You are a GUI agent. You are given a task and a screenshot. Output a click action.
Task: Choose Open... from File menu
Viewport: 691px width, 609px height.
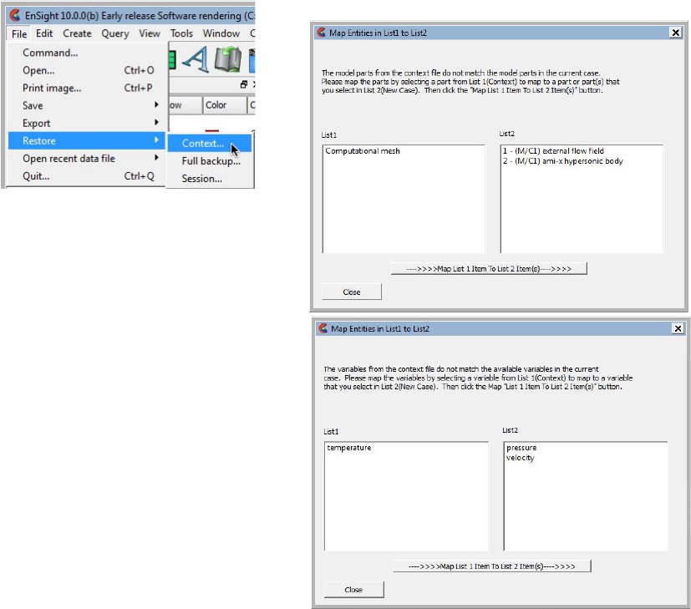pyautogui.click(x=87, y=70)
